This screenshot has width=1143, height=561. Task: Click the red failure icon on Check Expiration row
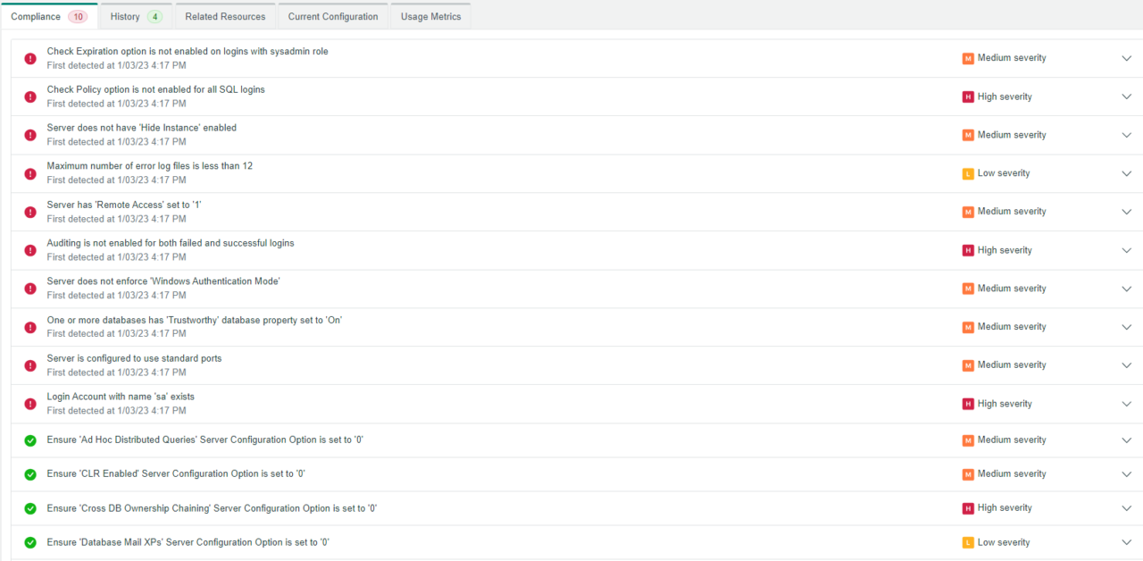29,58
